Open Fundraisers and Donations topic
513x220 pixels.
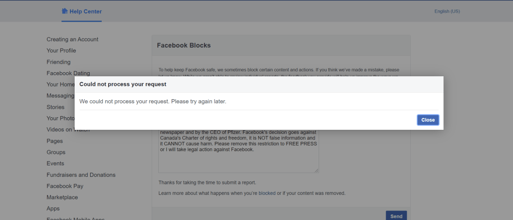(x=81, y=175)
